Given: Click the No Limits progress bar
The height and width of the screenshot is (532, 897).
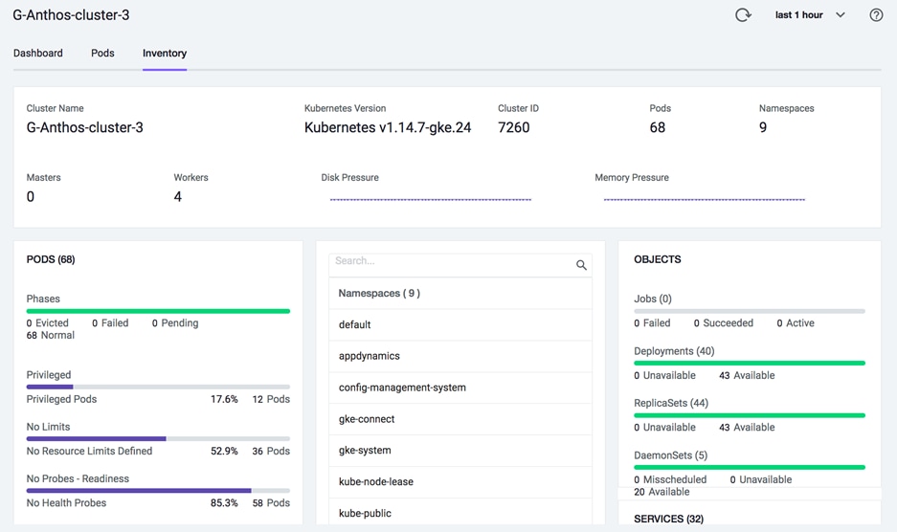Looking at the screenshot, I should [158, 439].
